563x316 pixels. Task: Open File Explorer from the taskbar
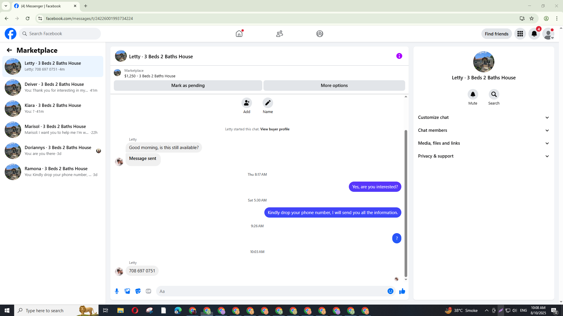(x=120, y=310)
